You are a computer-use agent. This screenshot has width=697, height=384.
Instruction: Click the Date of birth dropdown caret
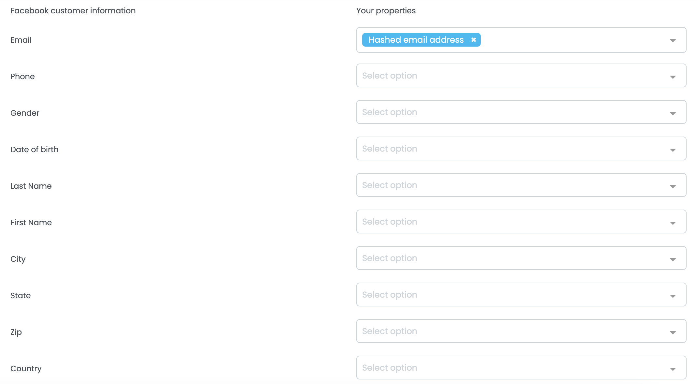coord(673,150)
